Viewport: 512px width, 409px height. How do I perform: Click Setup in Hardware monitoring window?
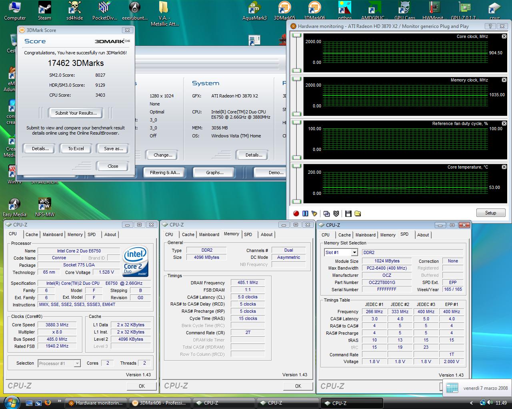click(x=490, y=213)
